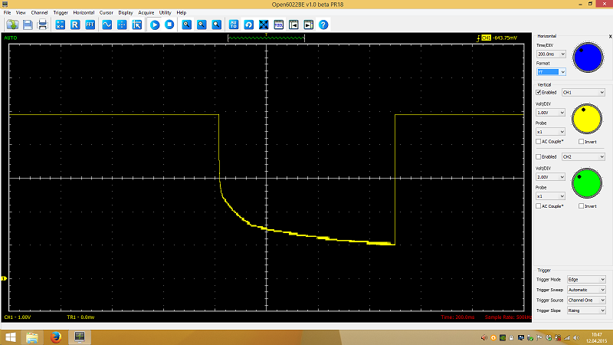Viewport: 613px width, 345px height.
Task: Click the trigger position T marker above the graph
Action: coord(266,34)
